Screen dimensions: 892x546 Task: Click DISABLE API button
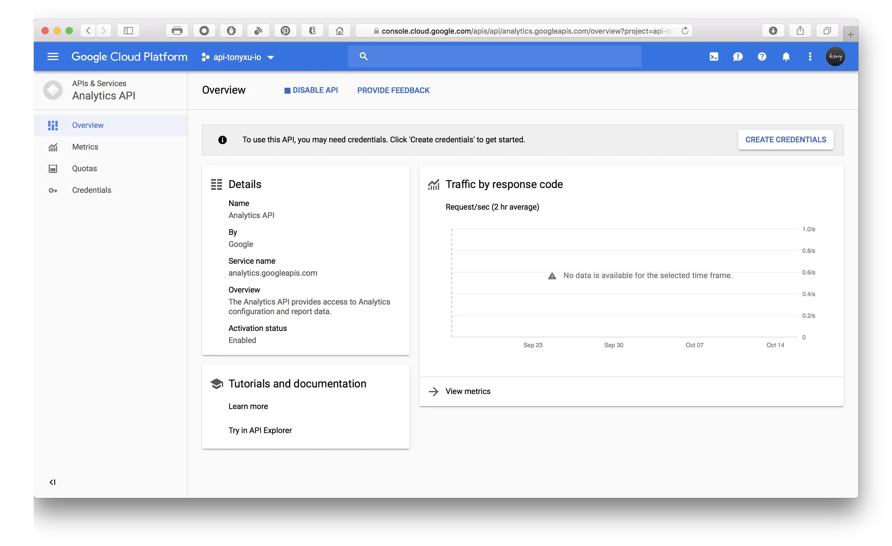[x=311, y=90]
